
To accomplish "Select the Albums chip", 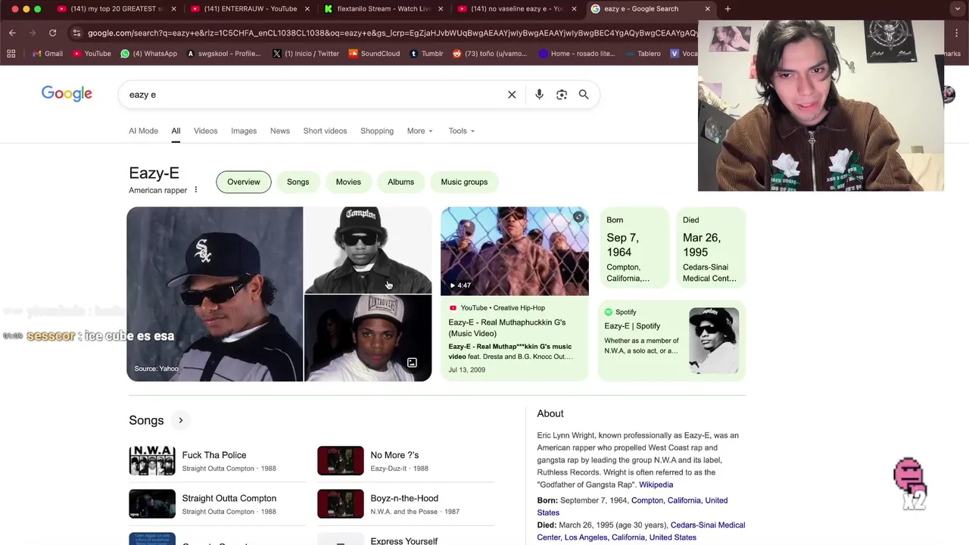I will 400,182.
